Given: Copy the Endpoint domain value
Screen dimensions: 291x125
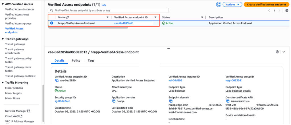Looking at the screenshot, I should [171, 101].
